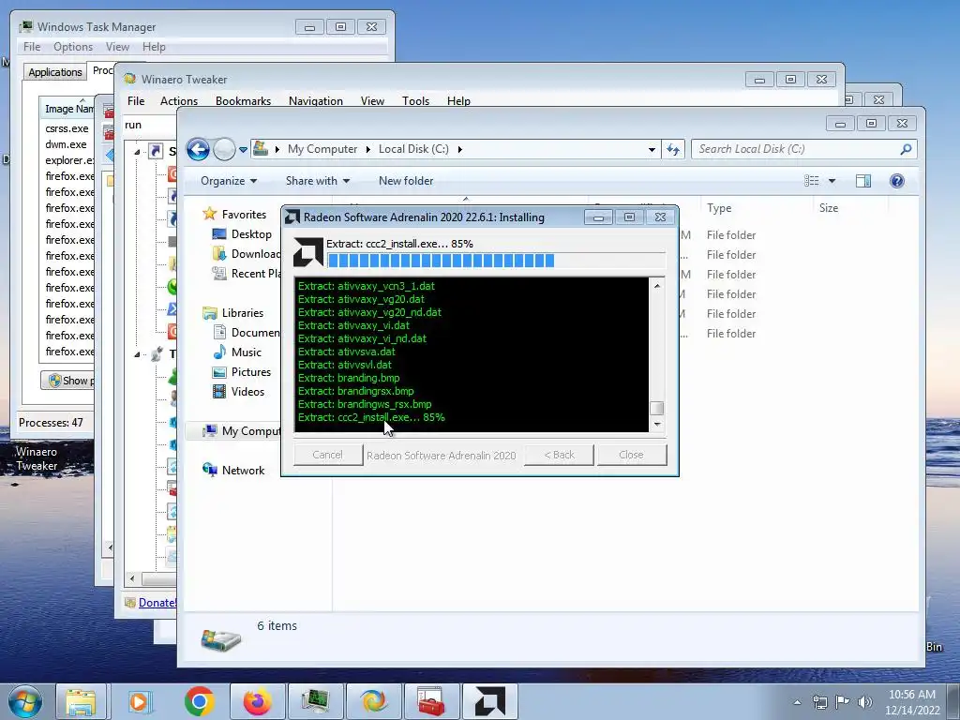960x720 pixels.
Task: Open Task Manager taskbar icon
Action: tap(315, 701)
